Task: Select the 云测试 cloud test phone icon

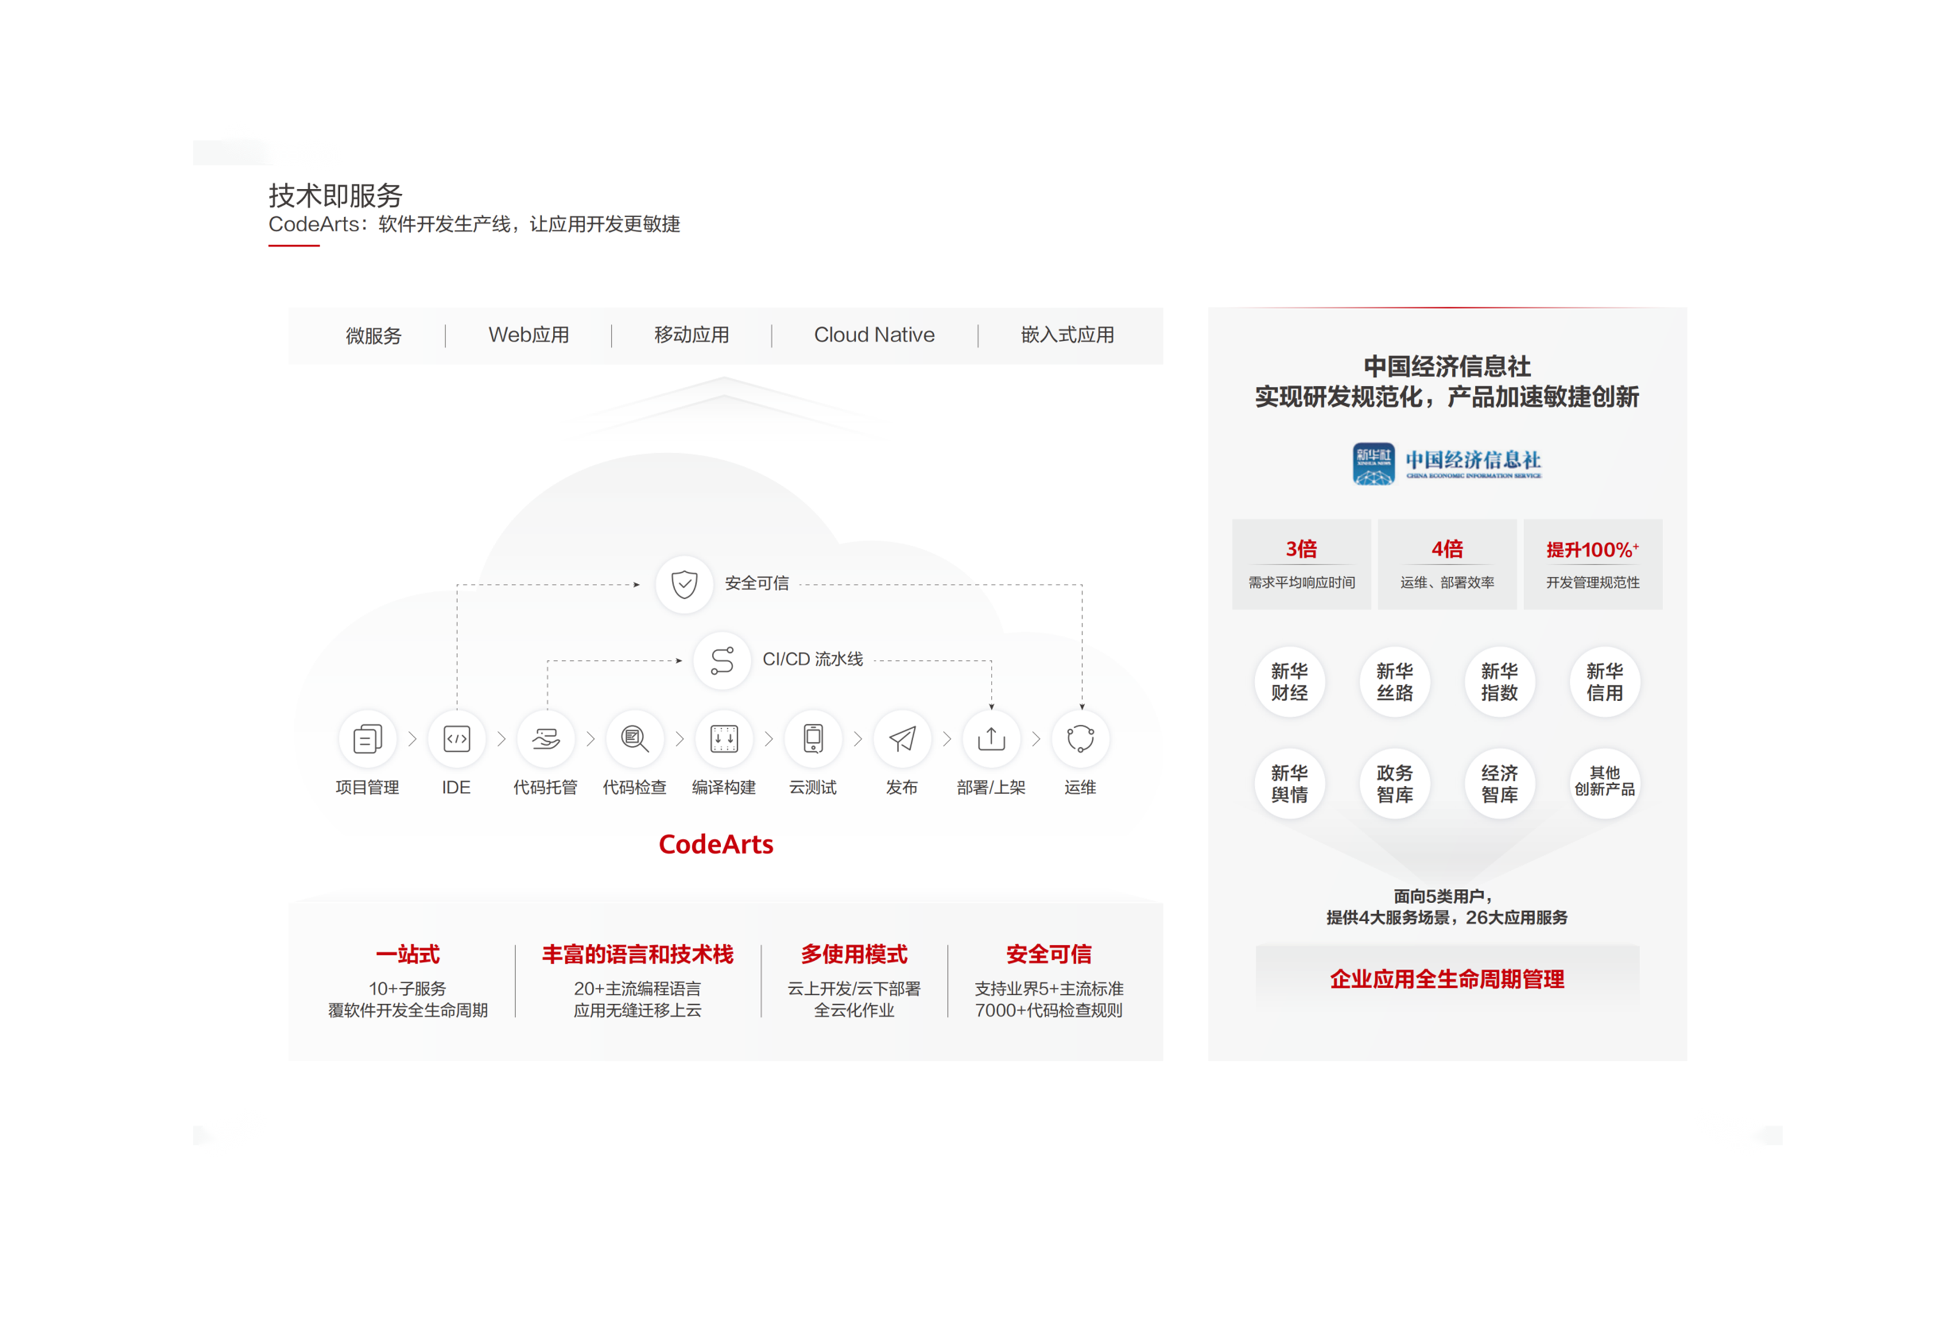Action: pos(812,739)
